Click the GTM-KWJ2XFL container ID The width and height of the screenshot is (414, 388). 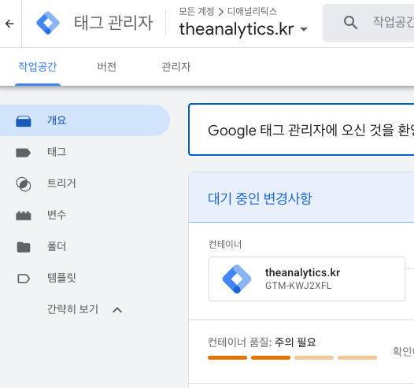pyautogui.click(x=298, y=286)
